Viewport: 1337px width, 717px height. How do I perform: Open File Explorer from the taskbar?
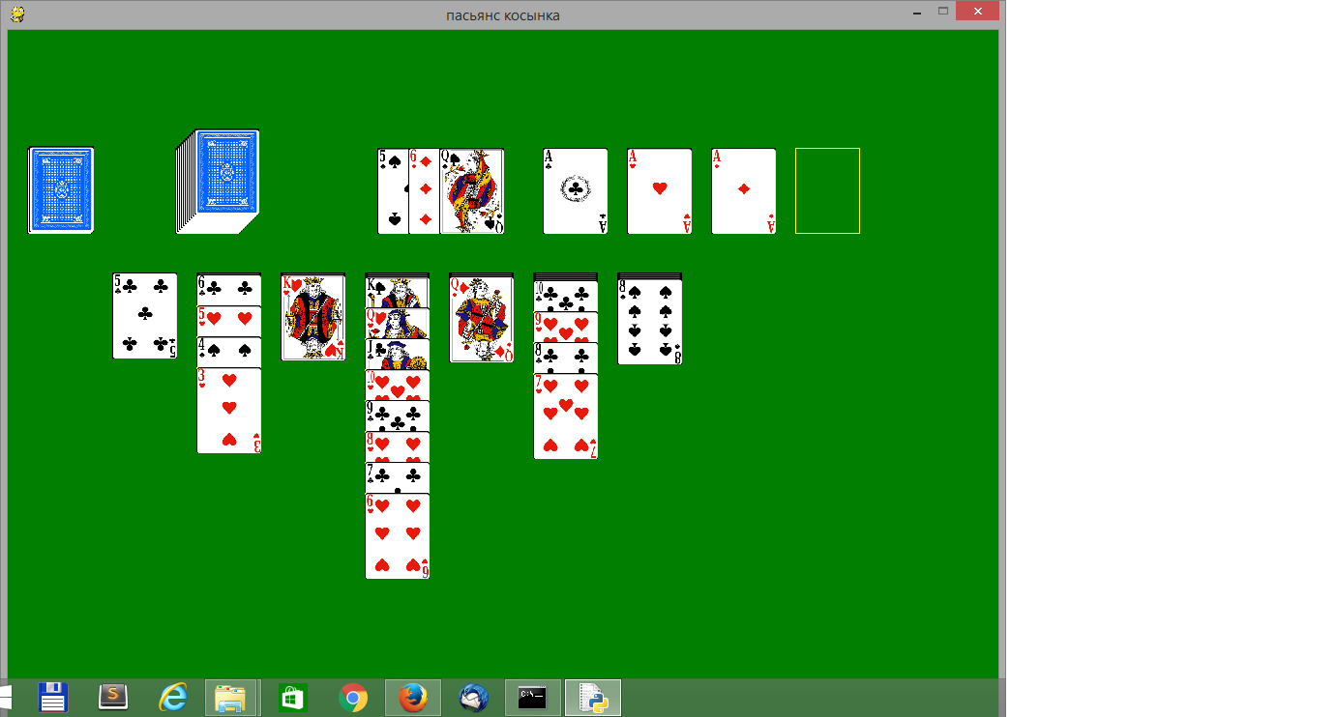click(x=230, y=698)
